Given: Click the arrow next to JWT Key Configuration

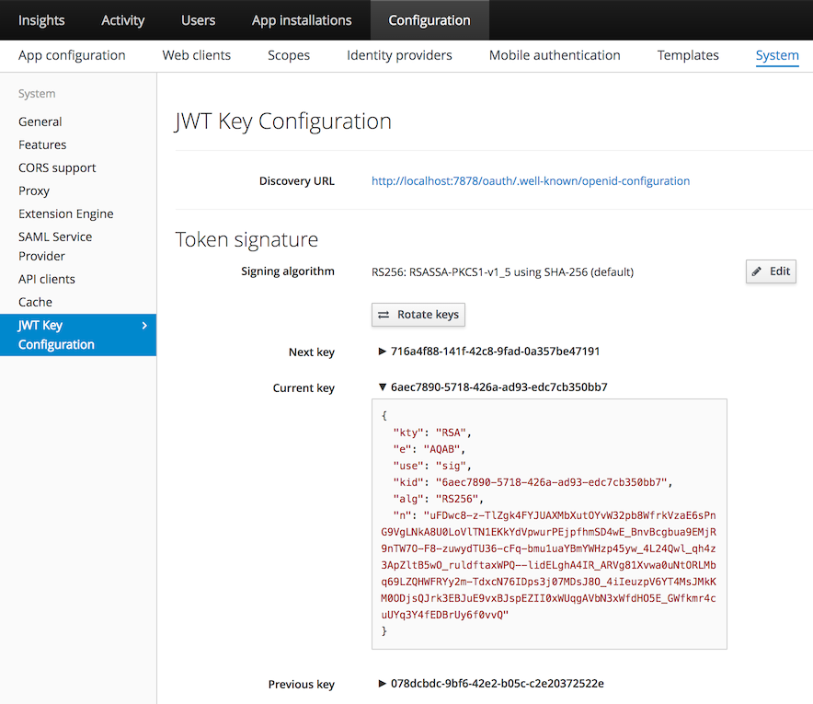Looking at the screenshot, I should 144,325.
